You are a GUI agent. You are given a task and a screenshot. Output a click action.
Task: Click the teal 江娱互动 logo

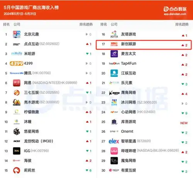tap(114, 73)
